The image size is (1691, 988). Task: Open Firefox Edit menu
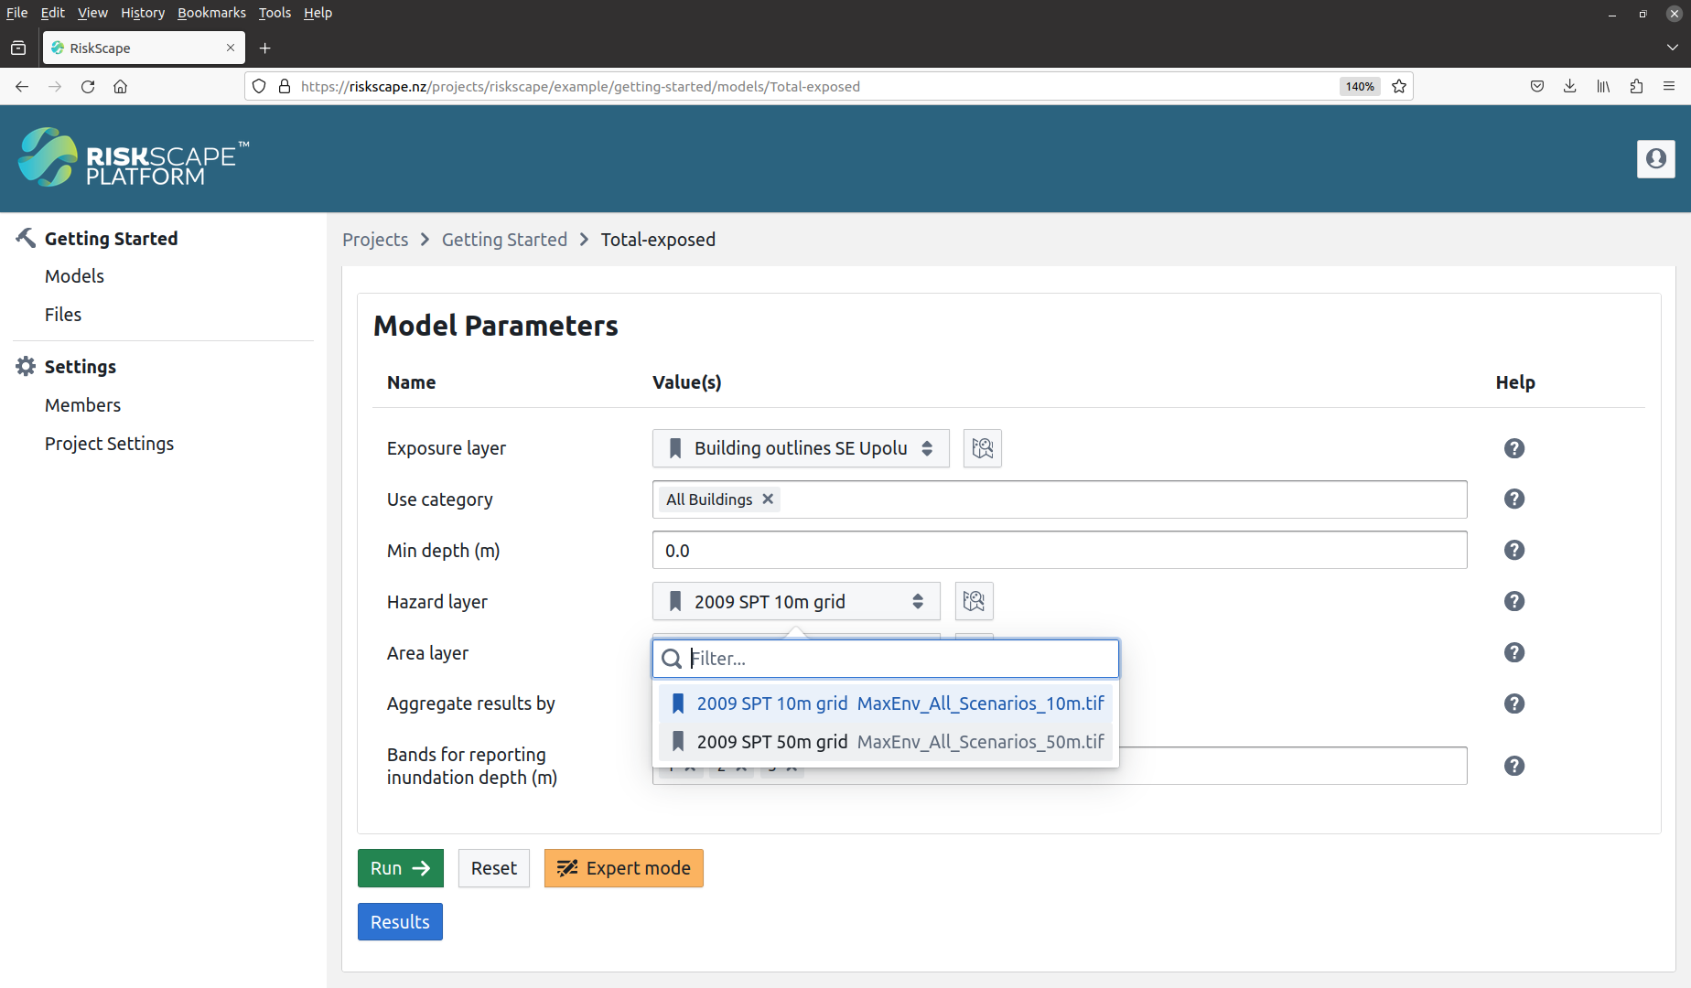pos(52,13)
